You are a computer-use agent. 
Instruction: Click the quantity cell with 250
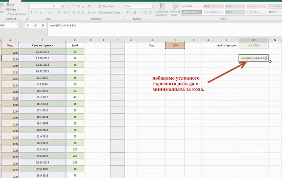pos(75,156)
